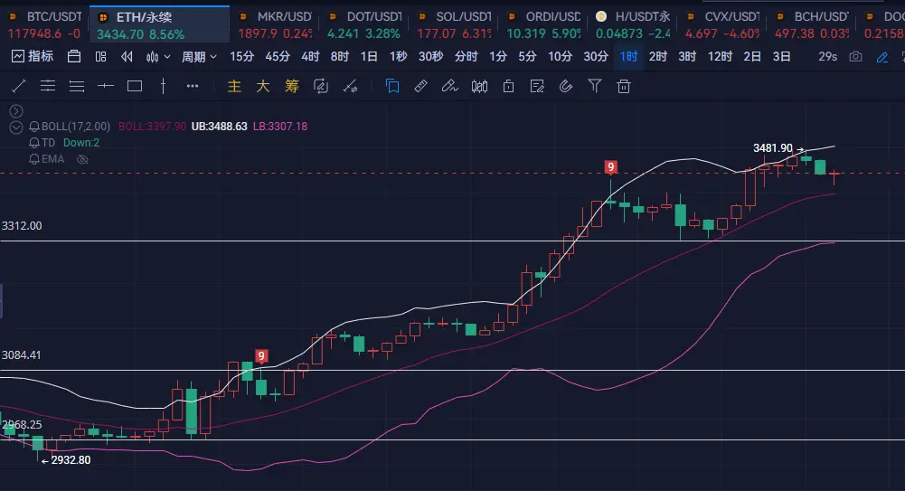This screenshot has width=905, height=491.
Task: Select the 3日 interval
Action: [x=781, y=57]
